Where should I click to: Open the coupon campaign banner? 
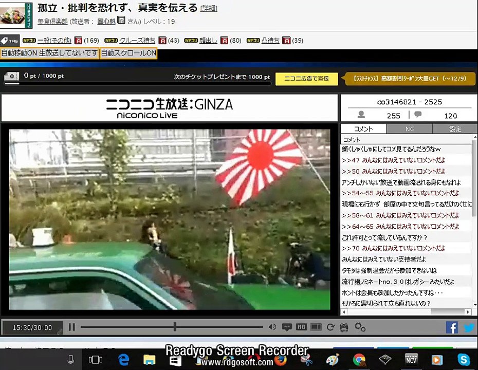tap(410, 79)
